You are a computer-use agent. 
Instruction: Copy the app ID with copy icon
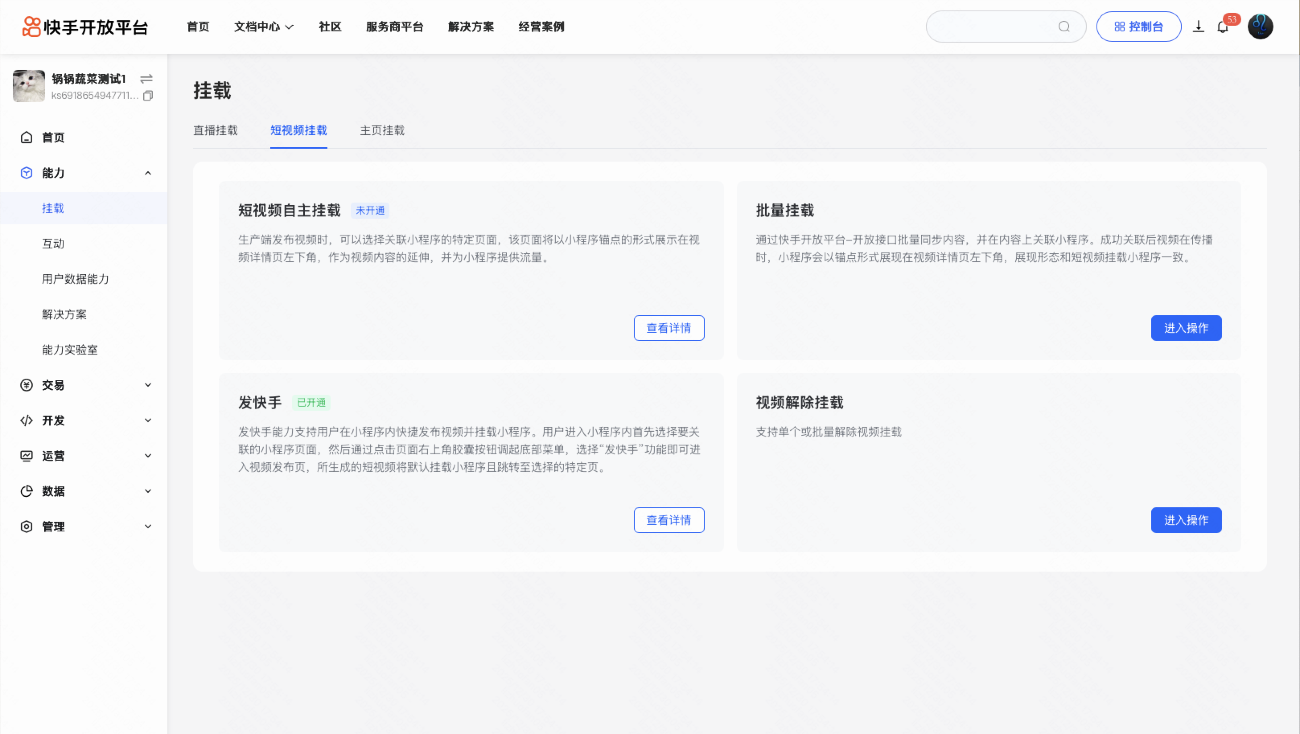[x=148, y=95]
